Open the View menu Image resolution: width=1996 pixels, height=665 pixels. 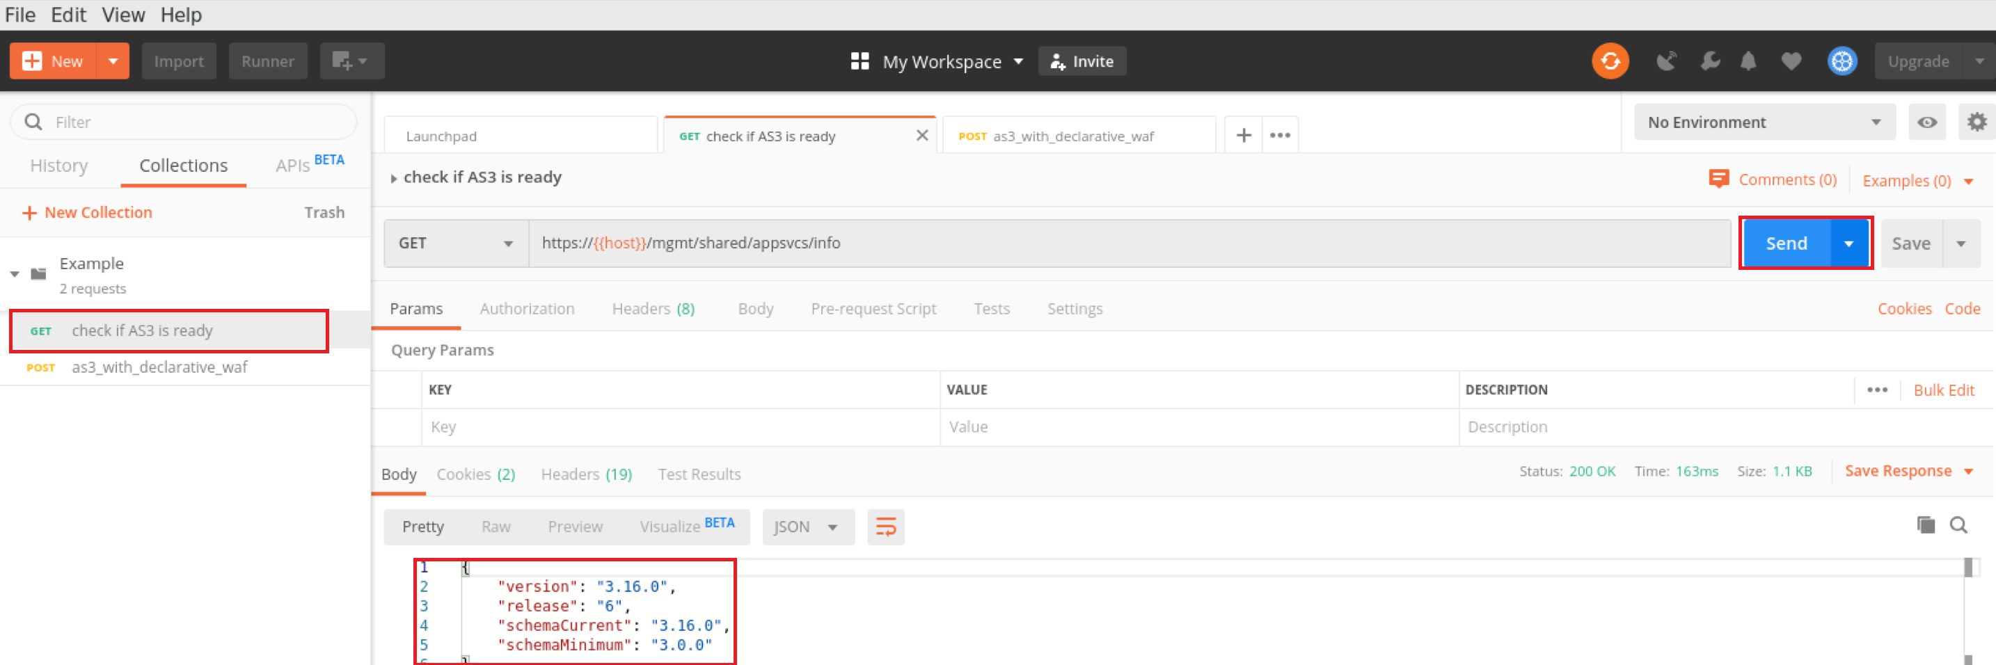[x=123, y=15]
